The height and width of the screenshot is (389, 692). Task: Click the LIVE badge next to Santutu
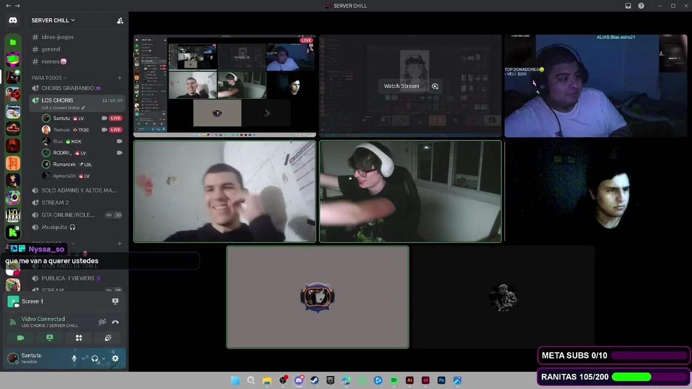(x=116, y=118)
